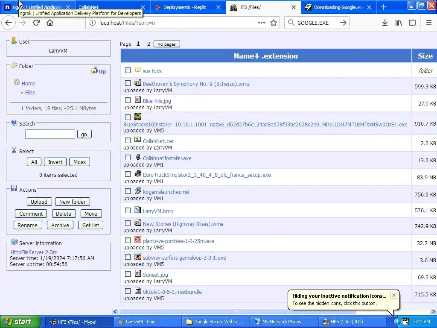Check the box for Beethoven's Symphony No. 9

coord(128,83)
